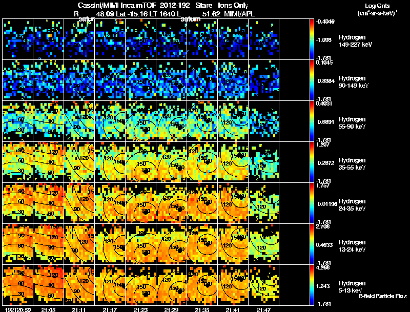Click the '192T20:59' time label
The image size is (410, 312).
point(18,309)
